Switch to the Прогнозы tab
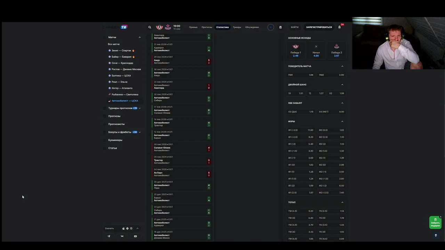The width and height of the screenshot is (445, 250). point(207,27)
